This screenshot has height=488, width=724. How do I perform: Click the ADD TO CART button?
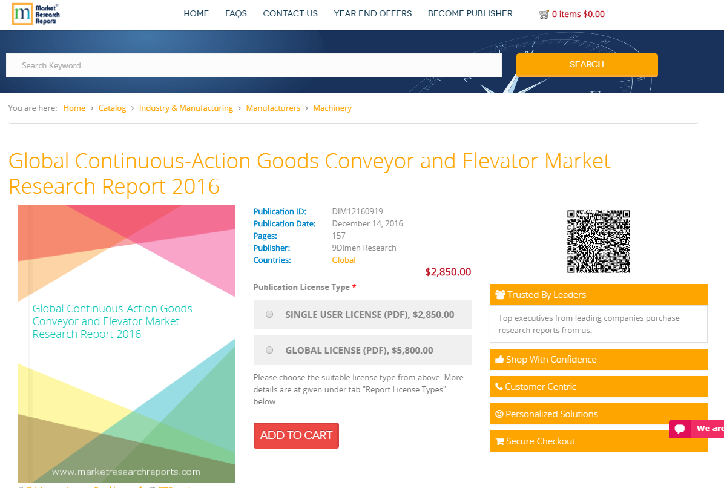296,435
